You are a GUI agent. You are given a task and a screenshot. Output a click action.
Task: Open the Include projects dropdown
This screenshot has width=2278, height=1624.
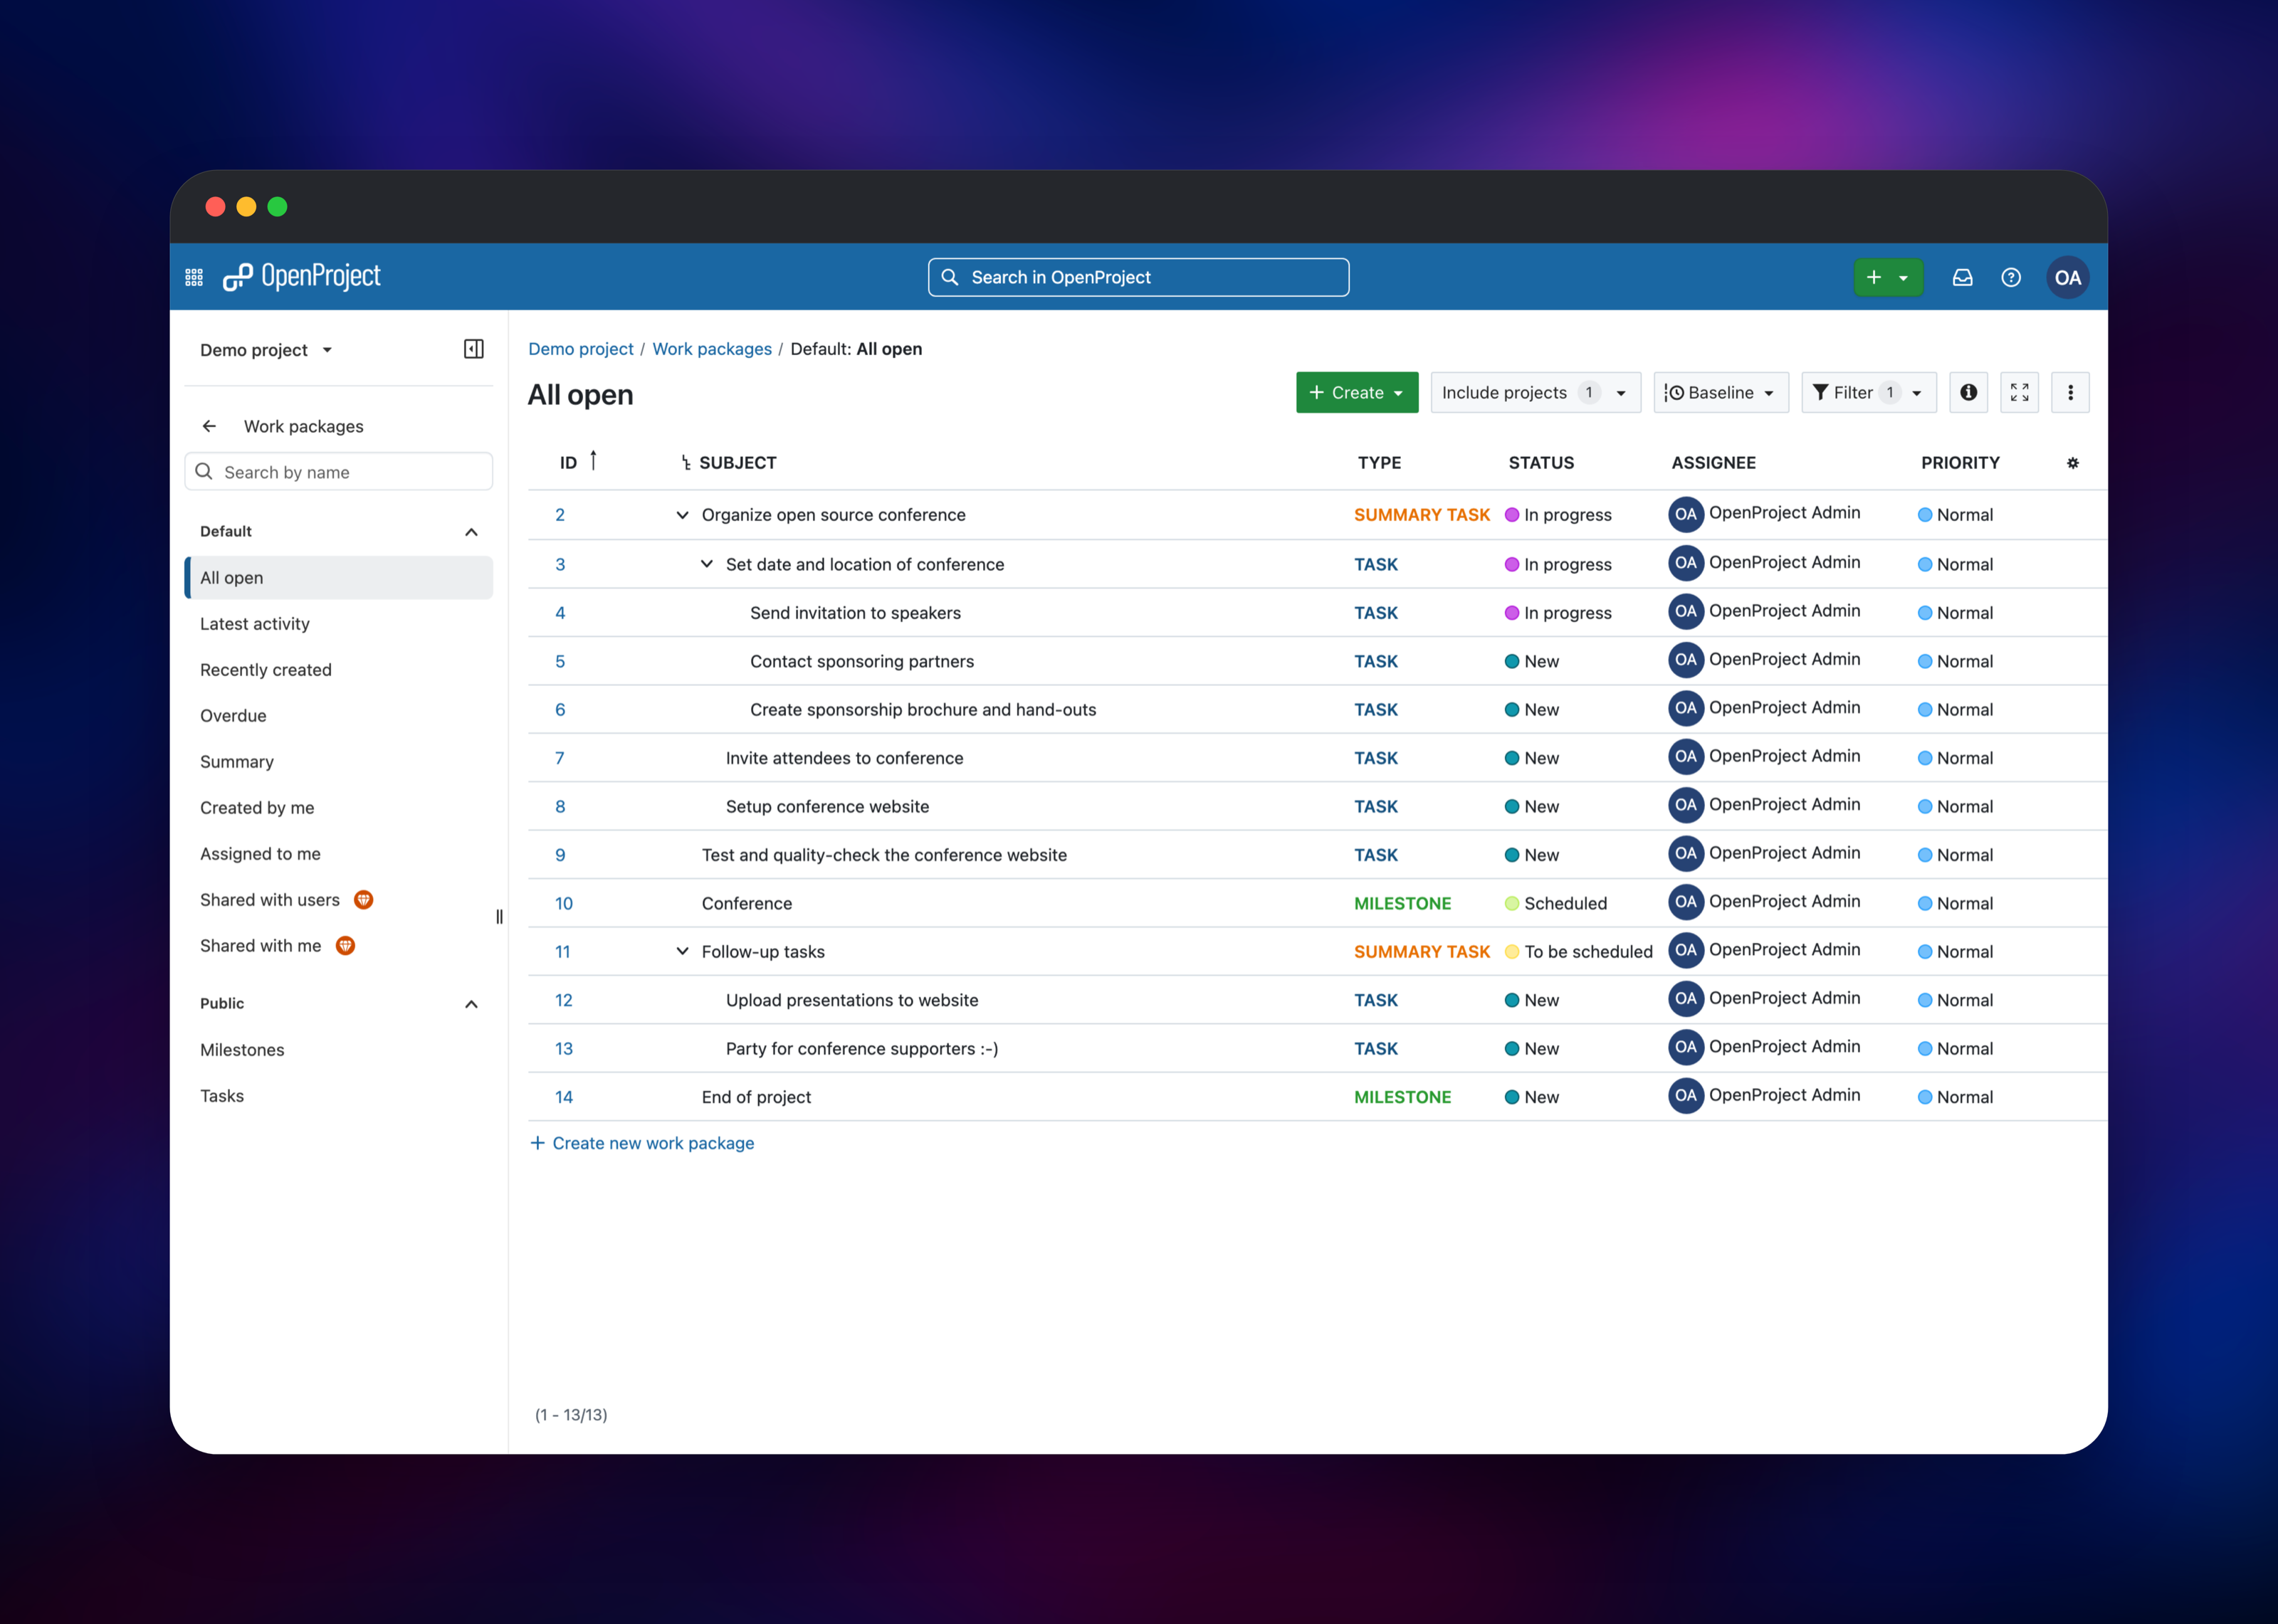1535,392
